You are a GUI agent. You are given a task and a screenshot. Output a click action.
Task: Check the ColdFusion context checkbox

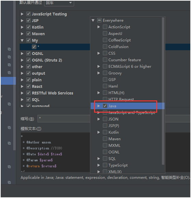[x=105, y=47]
